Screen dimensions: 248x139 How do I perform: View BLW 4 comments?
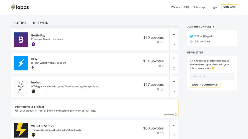tap(161, 66)
